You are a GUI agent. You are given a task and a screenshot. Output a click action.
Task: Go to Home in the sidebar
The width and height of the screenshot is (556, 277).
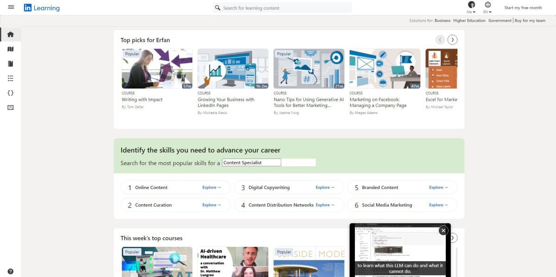pyautogui.click(x=10, y=34)
